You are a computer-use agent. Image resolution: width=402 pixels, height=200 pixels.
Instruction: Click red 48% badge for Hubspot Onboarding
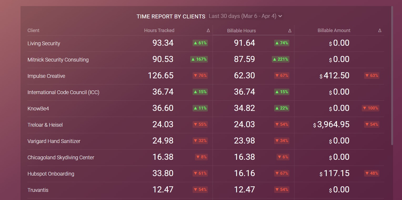tap(372, 173)
